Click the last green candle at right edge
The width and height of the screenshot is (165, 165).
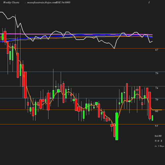tap(152, 118)
